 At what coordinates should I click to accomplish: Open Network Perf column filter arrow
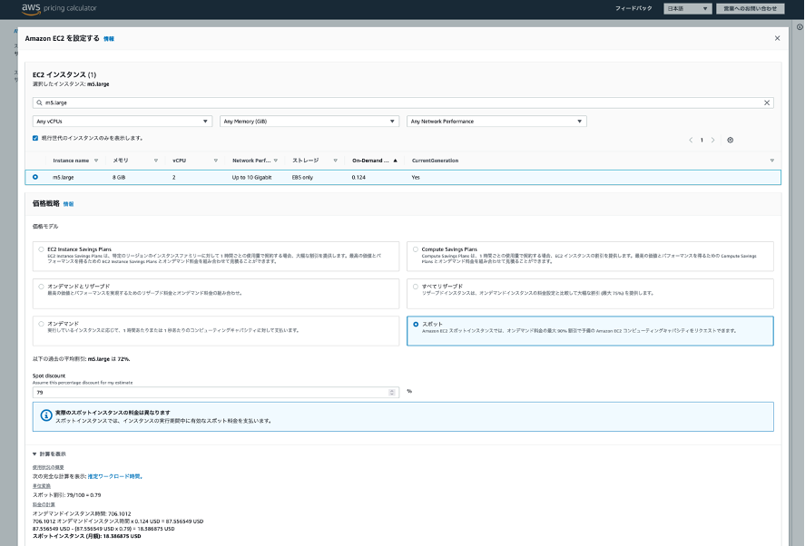point(276,161)
